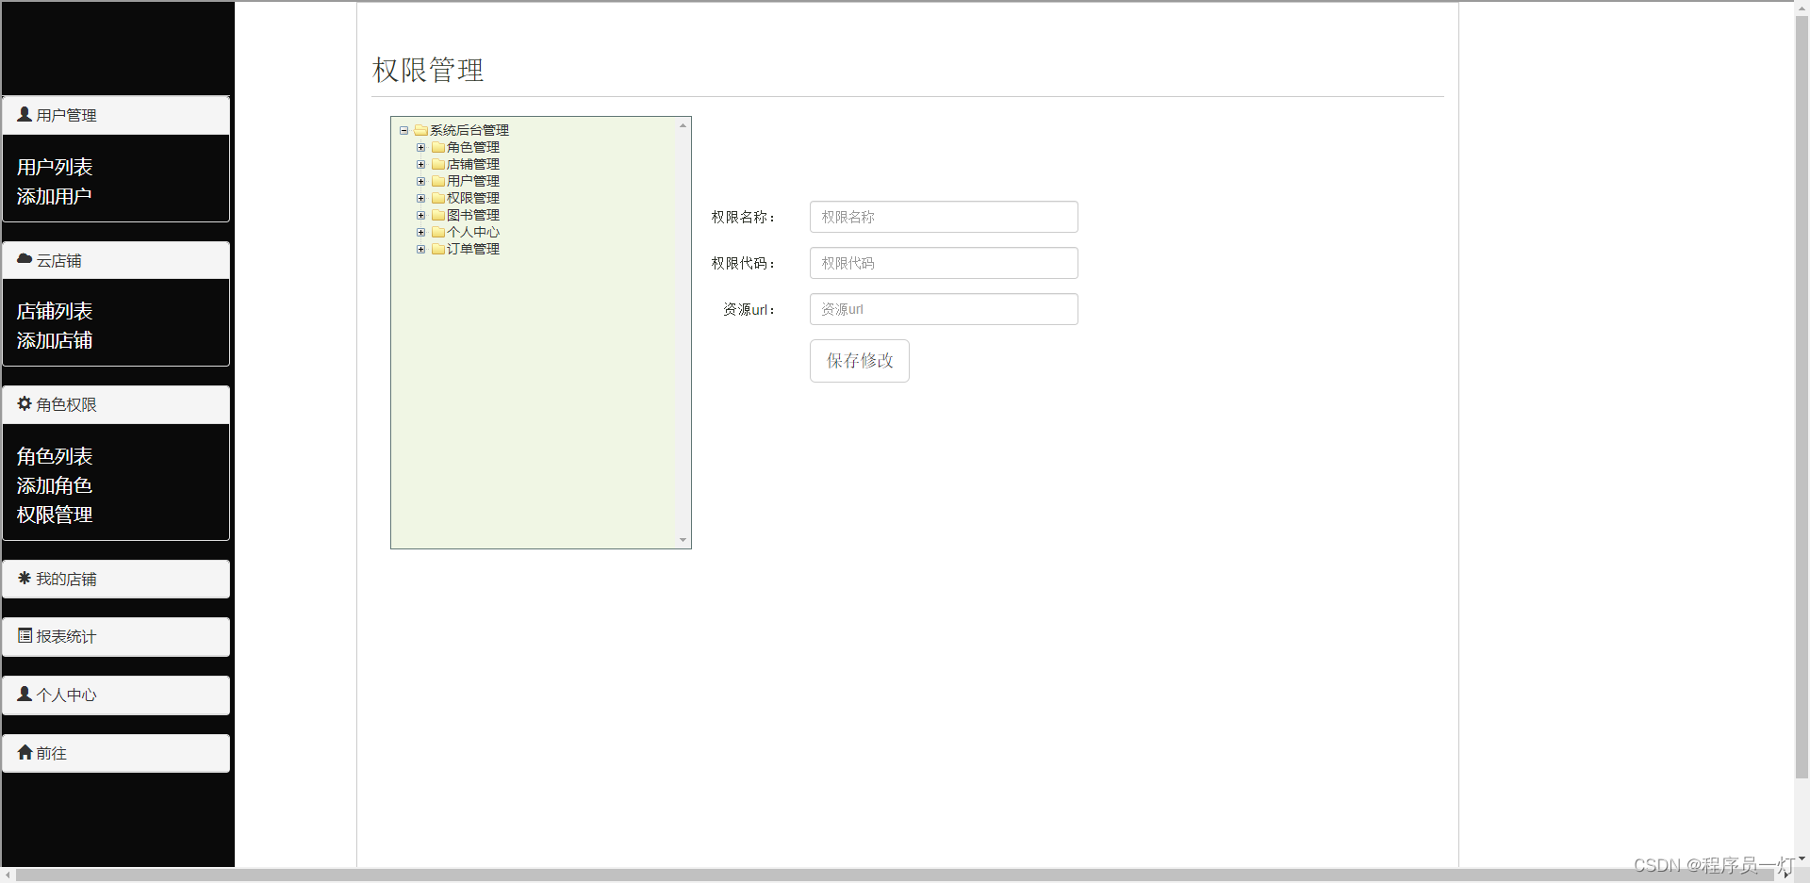Select 订单管理 label in tree
This screenshot has width=1810, height=883.
click(x=473, y=249)
